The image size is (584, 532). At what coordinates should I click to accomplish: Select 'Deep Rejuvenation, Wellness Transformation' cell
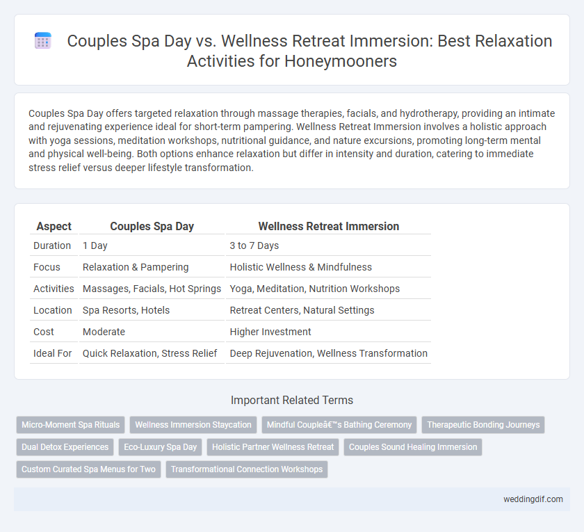(328, 353)
